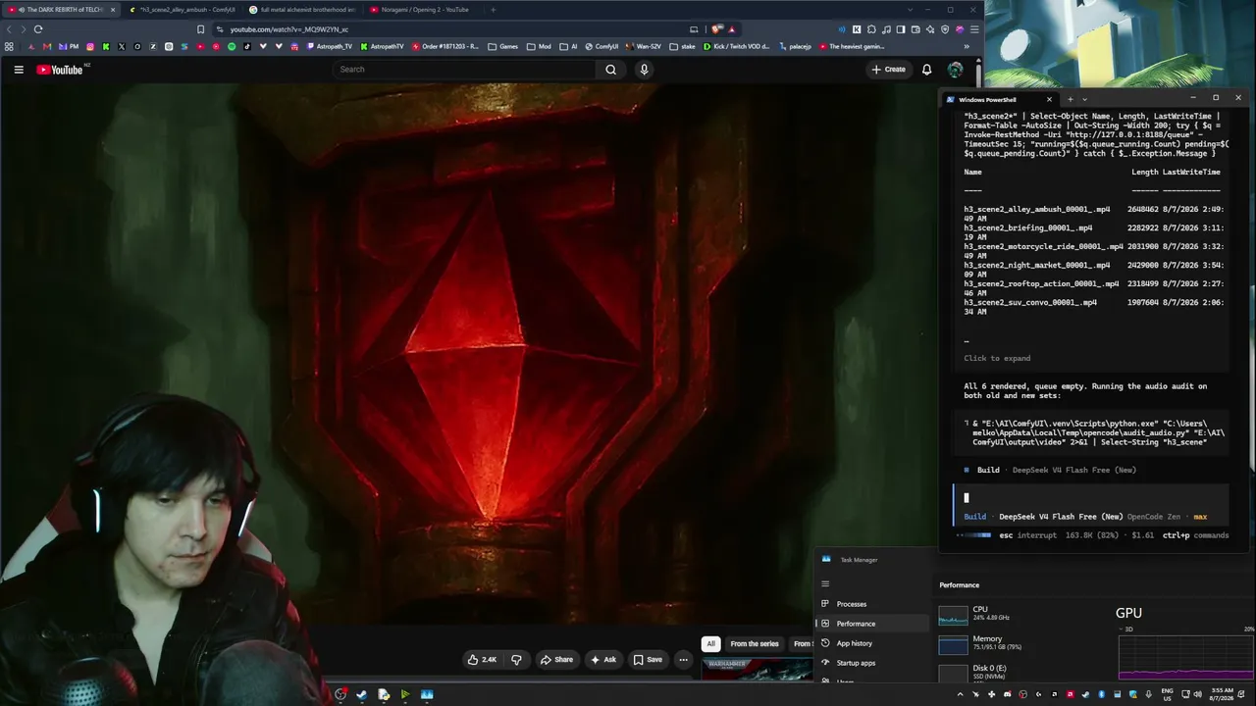This screenshot has height=706, width=1256.
Task: Open the AI bookmark folder
Action: (x=568, y=46)
